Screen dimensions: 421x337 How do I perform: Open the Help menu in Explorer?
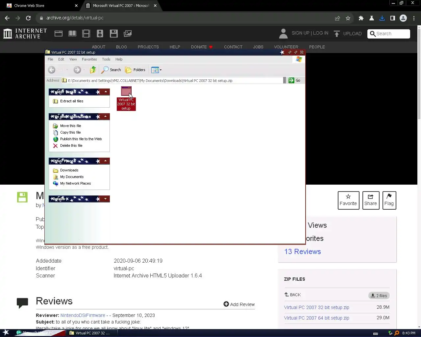(x=119, y=59)
